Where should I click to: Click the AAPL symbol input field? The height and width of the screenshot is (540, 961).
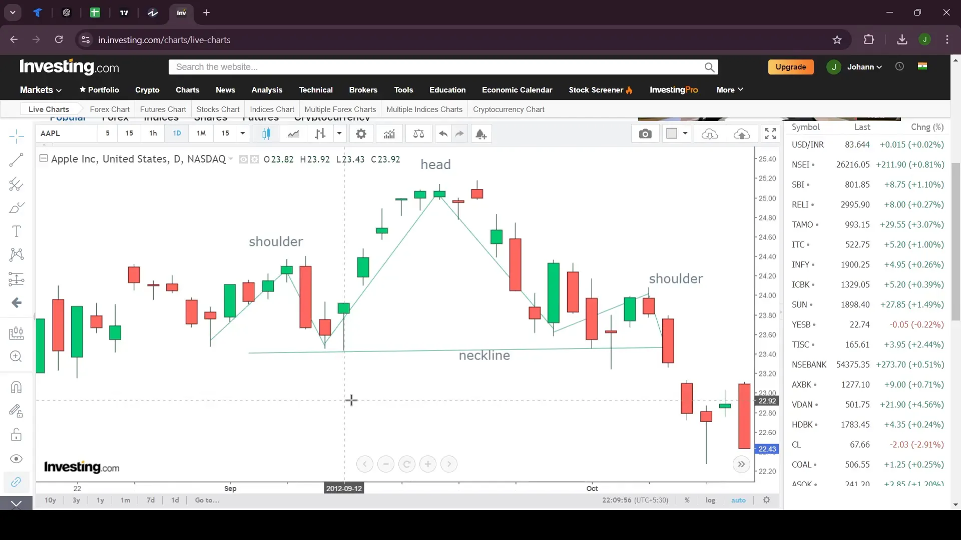(x=67, y=133)
